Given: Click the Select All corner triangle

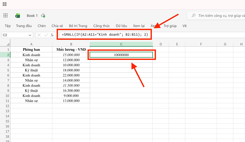Looking at the screenshot, I should click(x=8, y=44).
